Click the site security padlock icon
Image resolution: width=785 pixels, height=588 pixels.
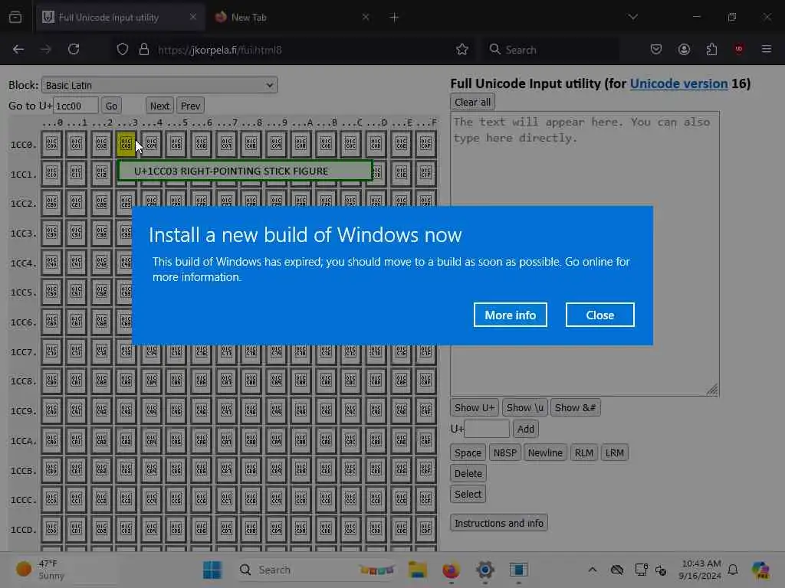pos(144,50)
